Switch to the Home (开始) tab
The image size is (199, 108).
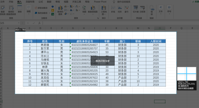[11, 2]
